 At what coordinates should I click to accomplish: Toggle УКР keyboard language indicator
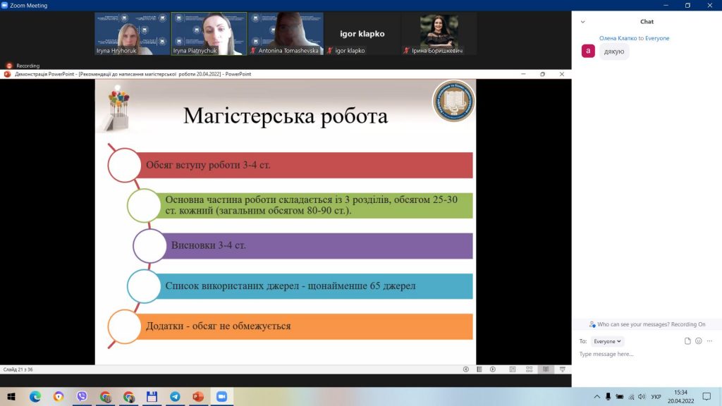[x=656, y=396]
